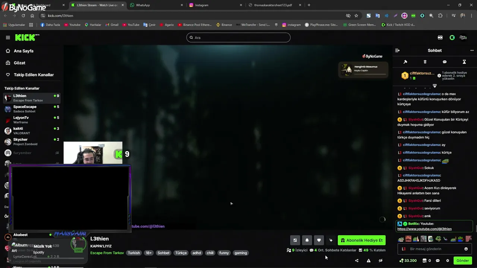
Task: Click the Hangimiz Masumuz progress bar
Action: [x=370, y=74]
